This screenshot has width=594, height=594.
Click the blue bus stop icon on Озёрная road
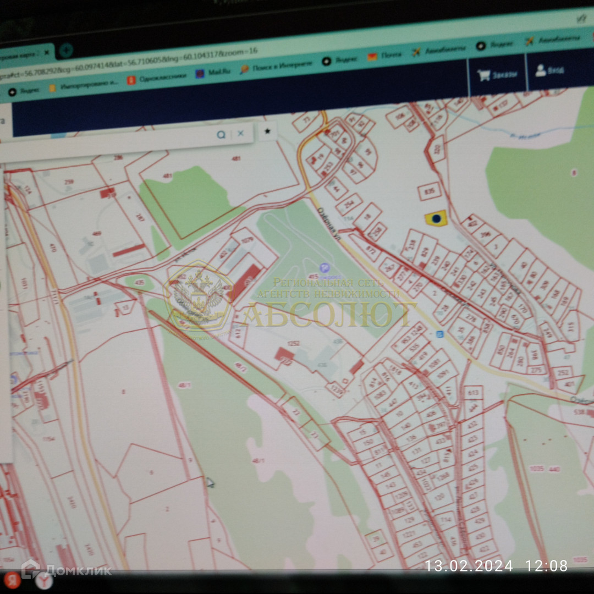(439, 334)
